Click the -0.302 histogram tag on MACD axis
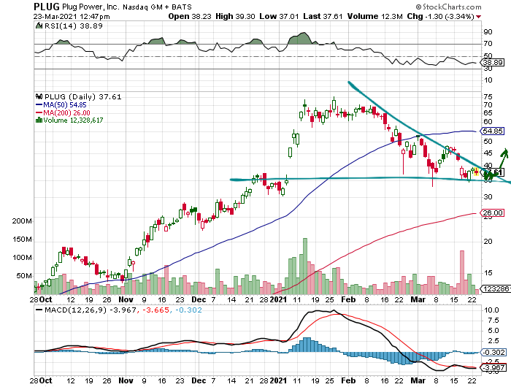The image size is (511, 387). tap(493, 353)
